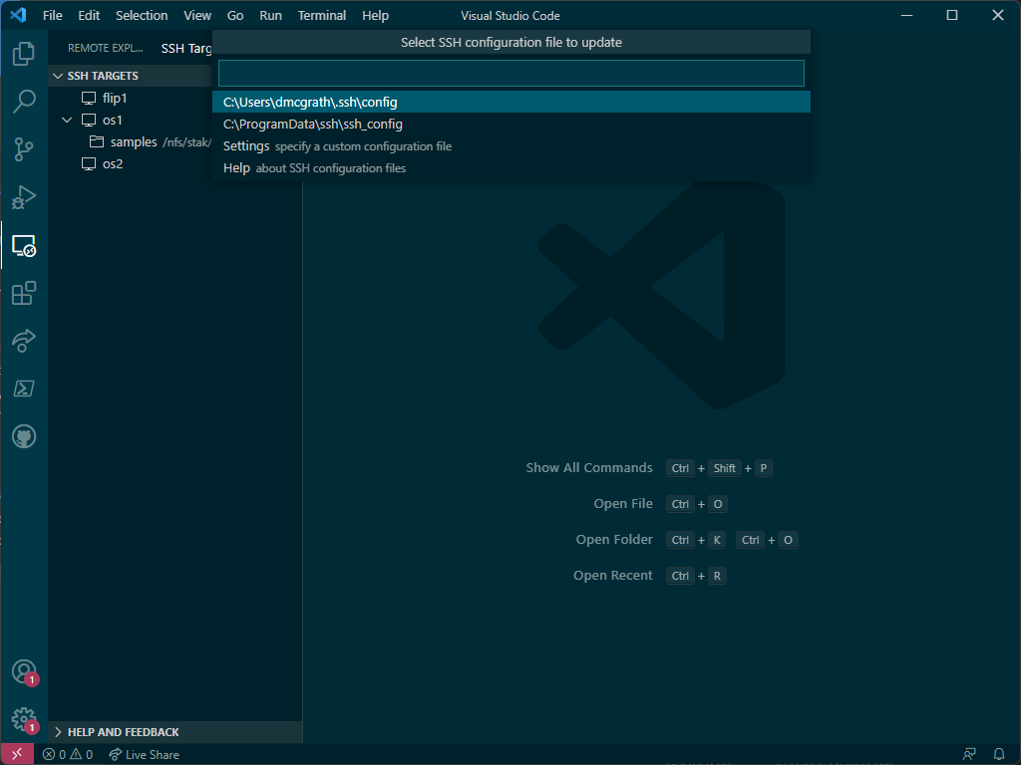Click the monitor icon beside flip1
1021x765 pixels.
pos(89,99)
